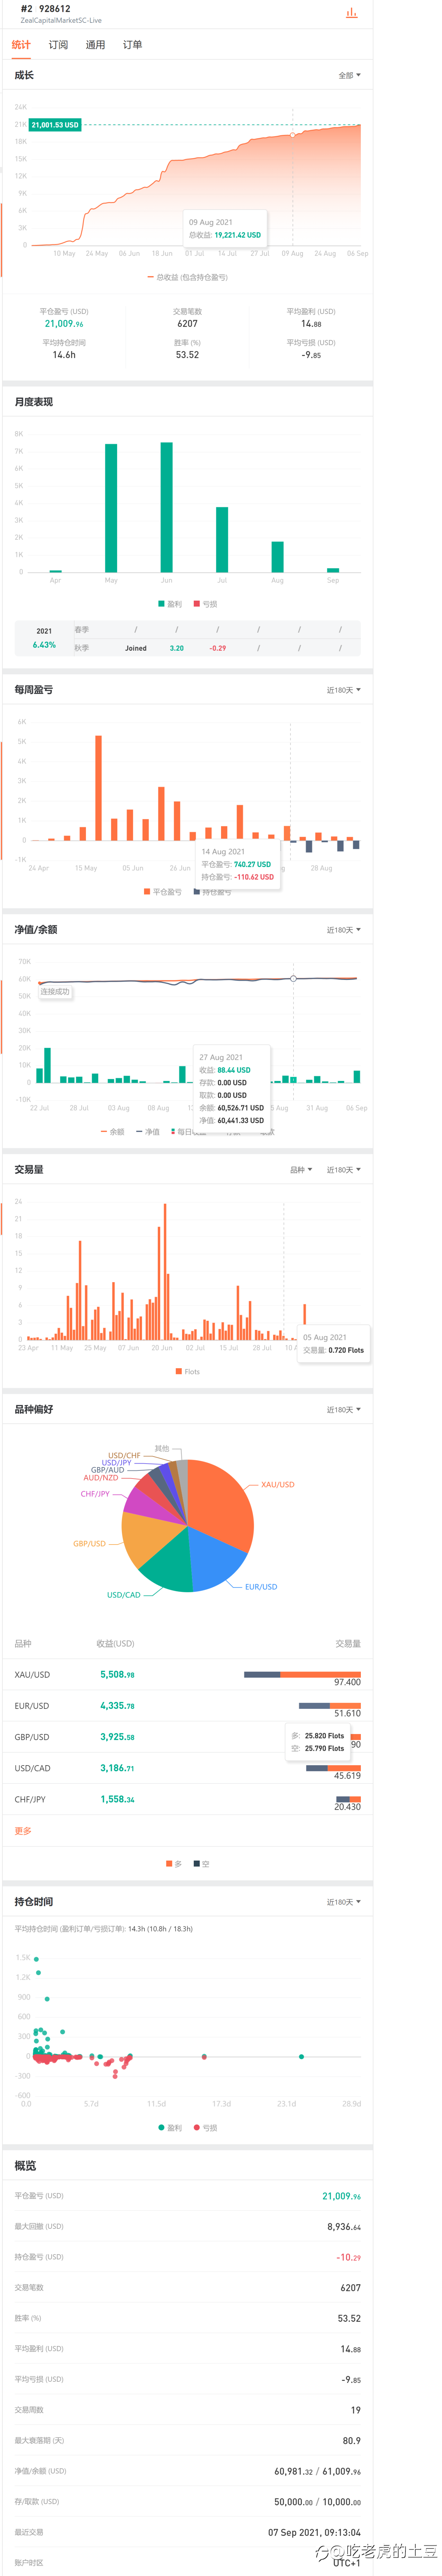
Task: Toggle the 空 legend under symbol table
Action: coord(202,1864)
